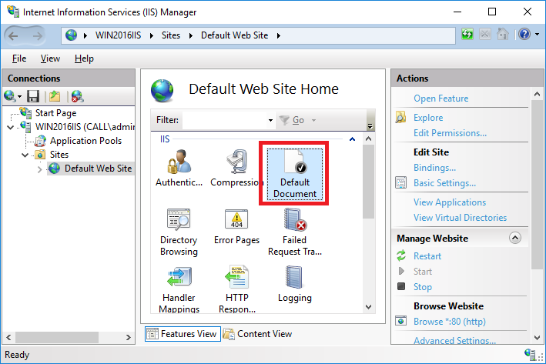
Task: Click the Back navigation arrow
Action: coord(13,36)
